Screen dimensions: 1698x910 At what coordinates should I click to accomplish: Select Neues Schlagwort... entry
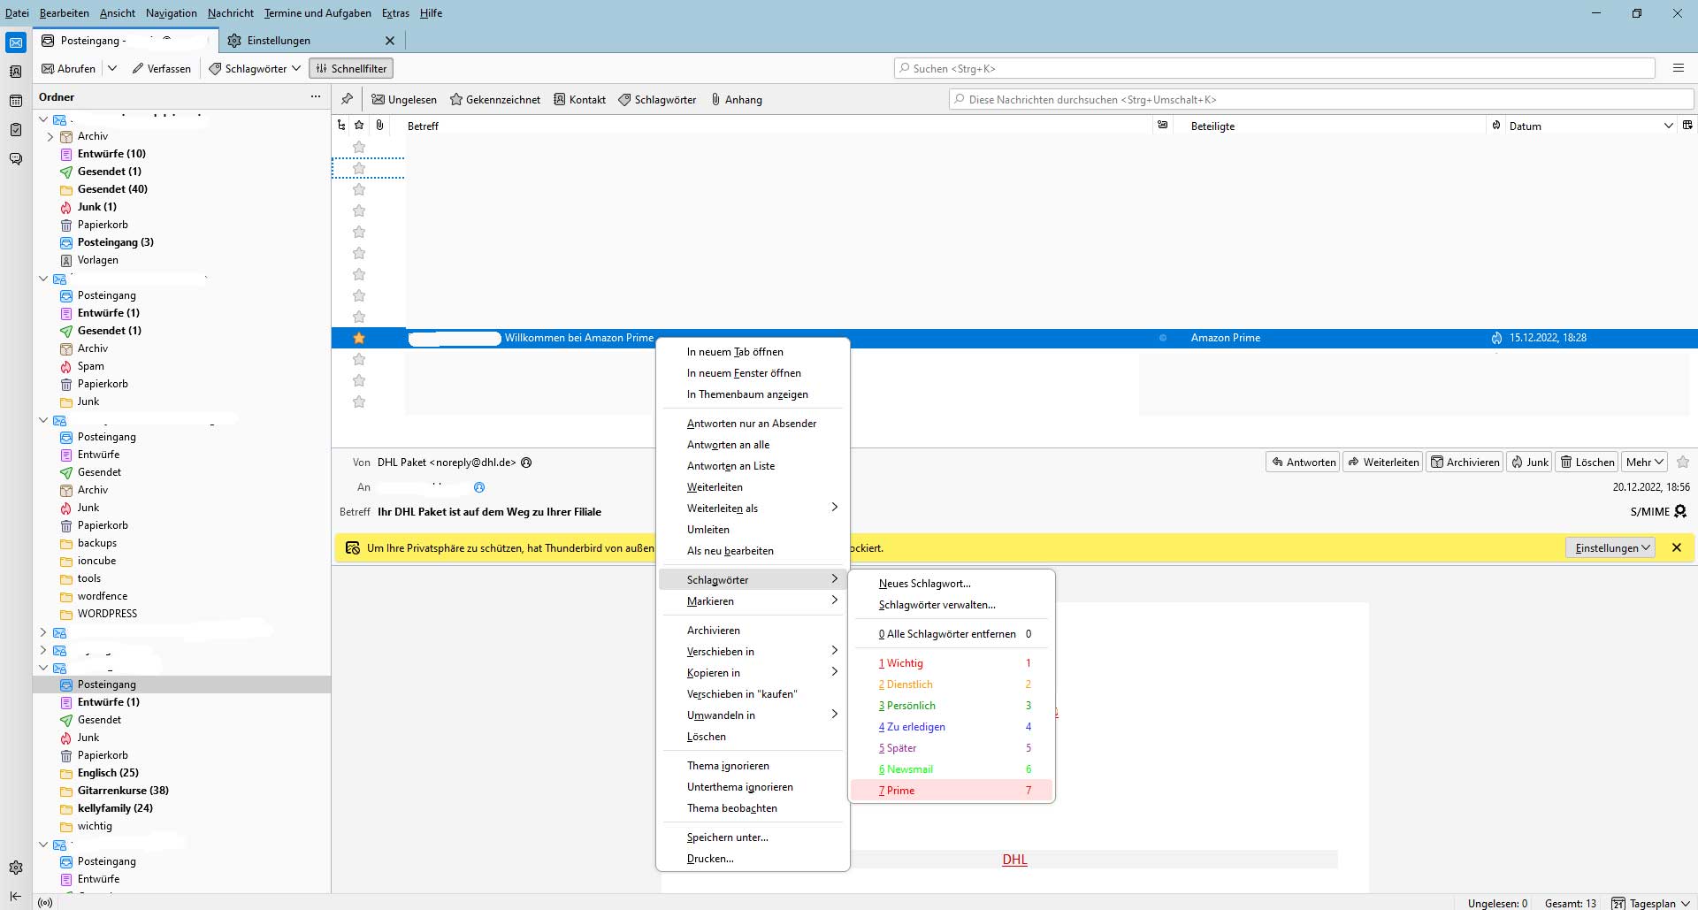(x=952, y=583)
